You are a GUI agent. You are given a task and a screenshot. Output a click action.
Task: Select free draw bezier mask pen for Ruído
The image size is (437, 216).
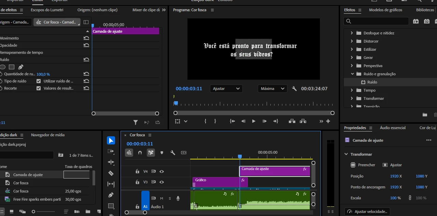coord(21,67)
